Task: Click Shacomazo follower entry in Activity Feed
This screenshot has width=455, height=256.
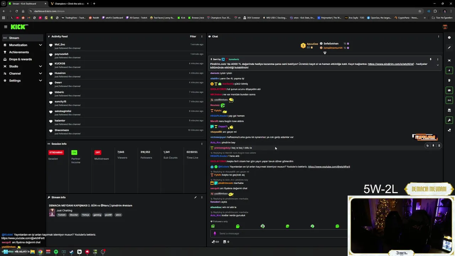Action: click(x=126, y=132)
